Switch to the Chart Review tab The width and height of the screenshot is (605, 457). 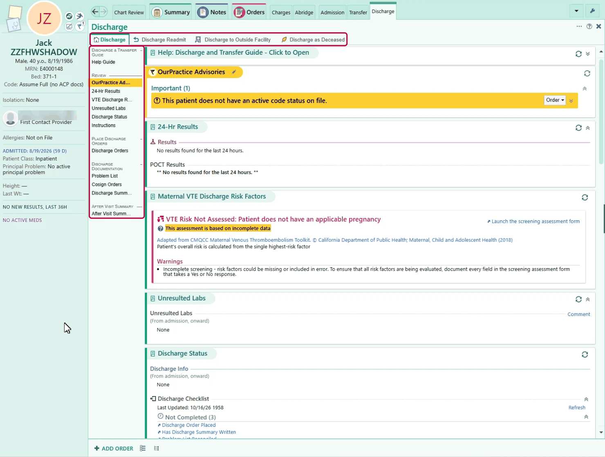point(129,12)
